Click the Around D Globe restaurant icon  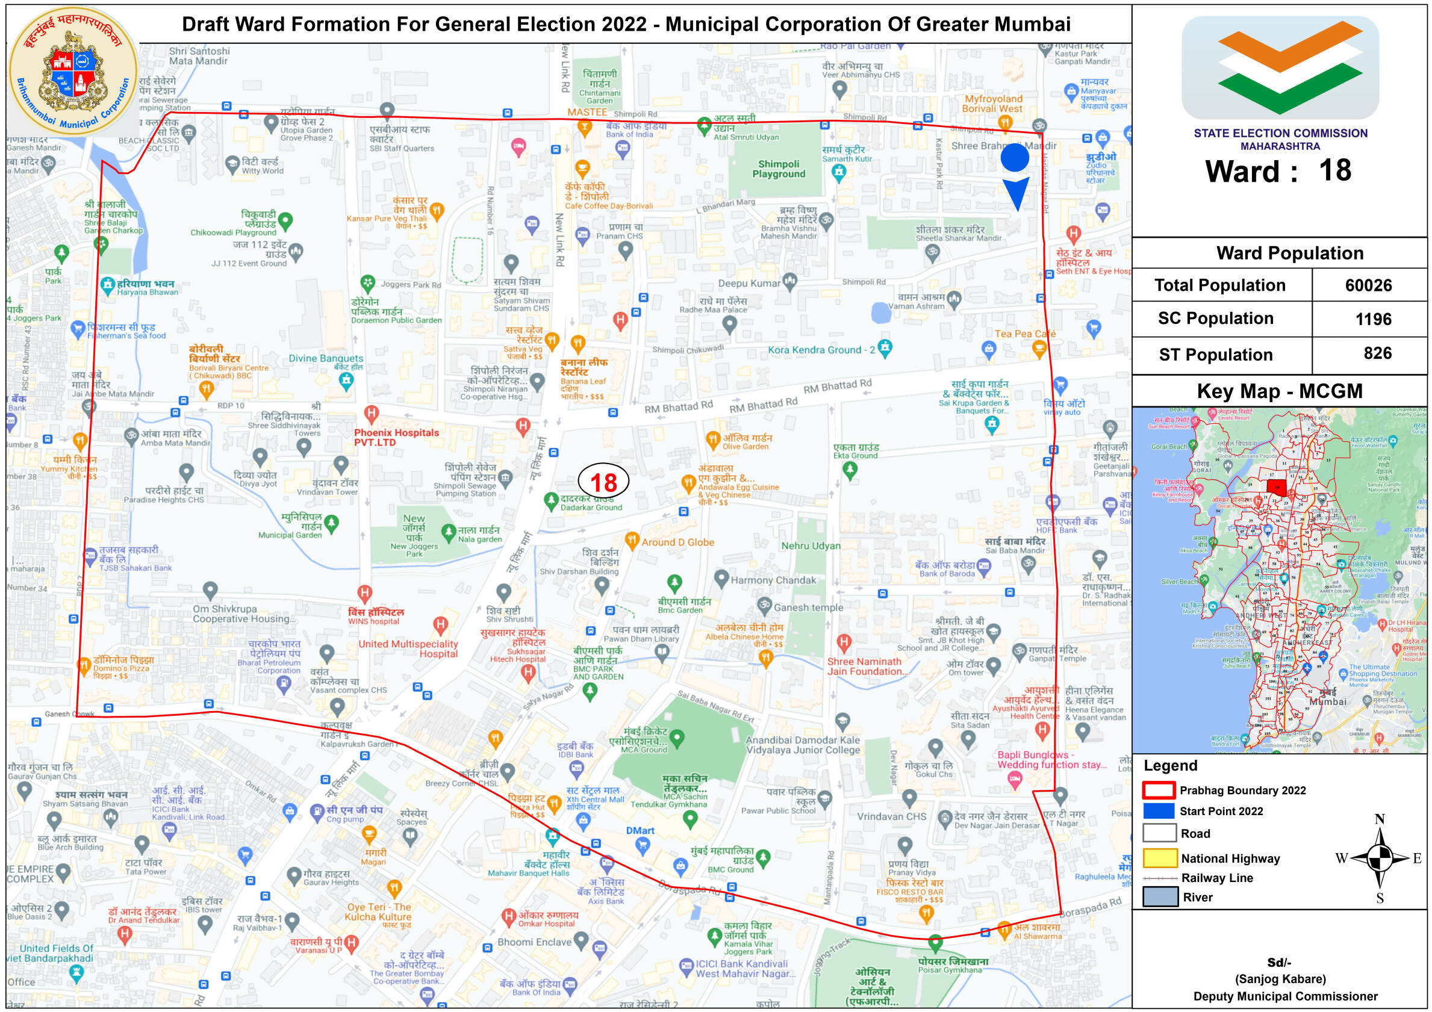tap(632, 539)
